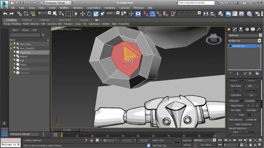Click the Slice Plane button
This screenshot has width=264, height=148.
click(x=236, y=86)
